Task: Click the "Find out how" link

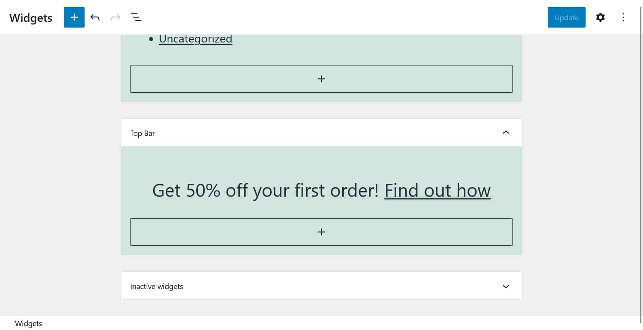Action: coord(437,190)
